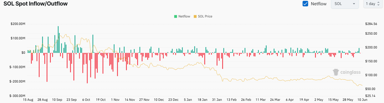The image size is (384, 103).
Task: Click the 13 Feb date label
Action: (x=231, y=99)
